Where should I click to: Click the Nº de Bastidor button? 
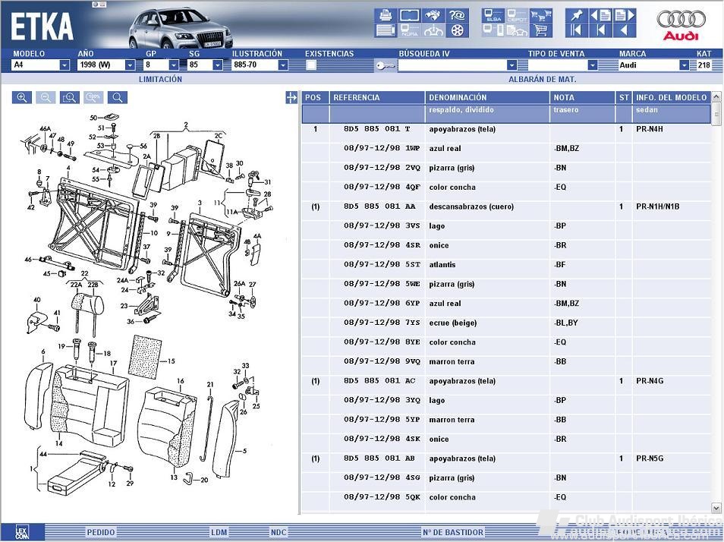(x=453, y=532)
